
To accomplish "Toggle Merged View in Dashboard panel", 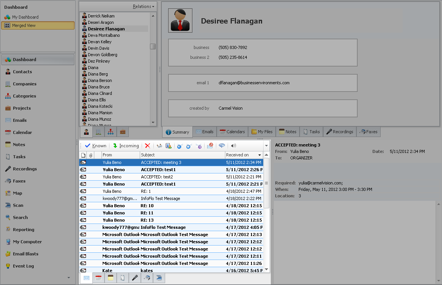I will [37, 25].
